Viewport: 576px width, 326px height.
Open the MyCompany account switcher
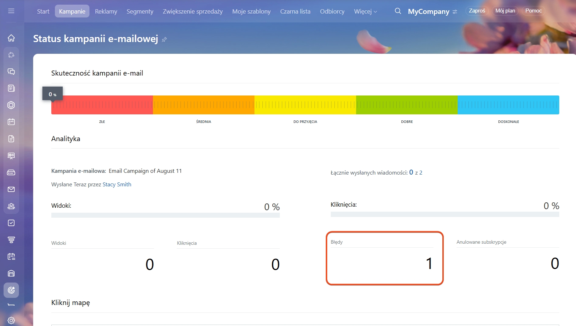432,11
